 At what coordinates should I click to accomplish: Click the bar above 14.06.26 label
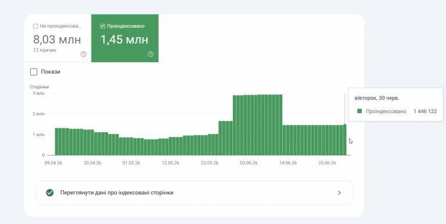pyautogui.click(x=288, y=140)
